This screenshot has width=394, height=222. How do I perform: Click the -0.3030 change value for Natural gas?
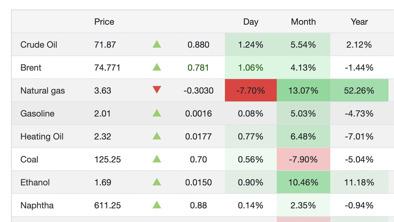tap(198, 91)
